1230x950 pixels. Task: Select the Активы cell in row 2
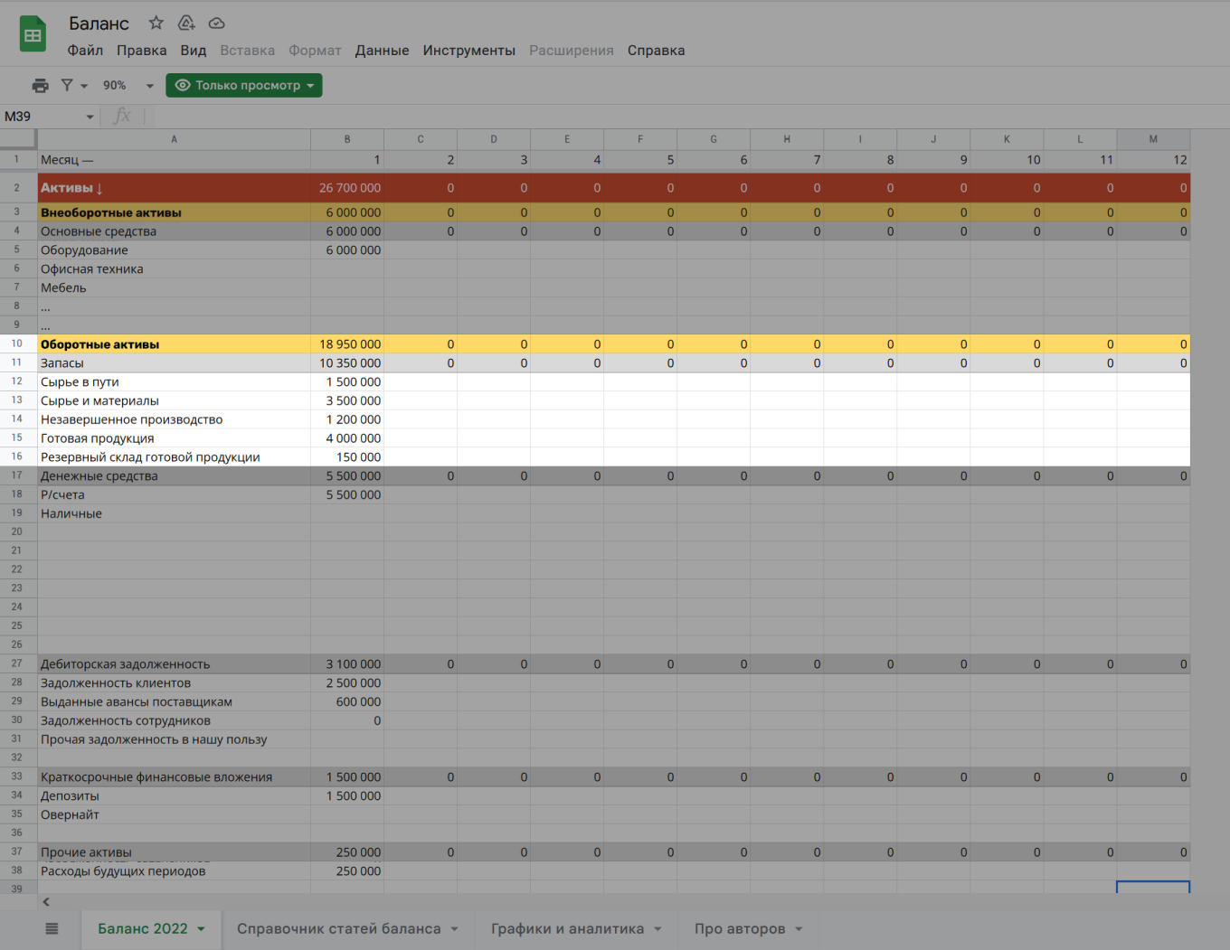pos(174,188)
